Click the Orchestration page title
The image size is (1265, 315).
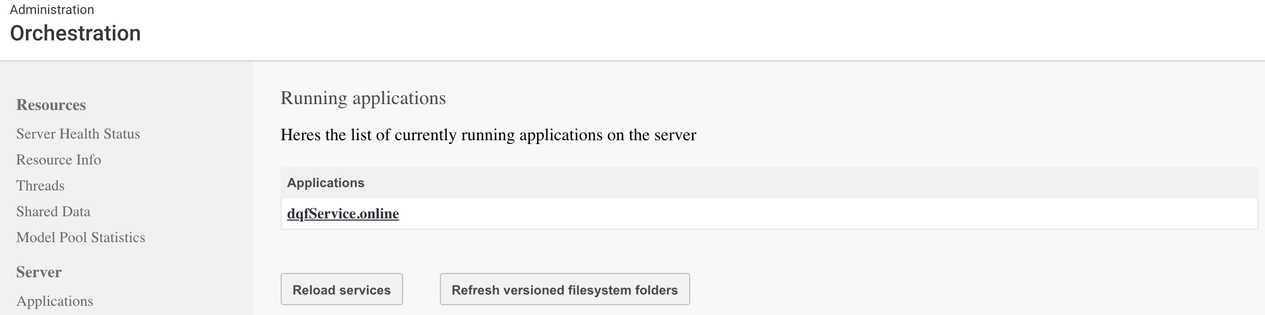coord(76,33)
